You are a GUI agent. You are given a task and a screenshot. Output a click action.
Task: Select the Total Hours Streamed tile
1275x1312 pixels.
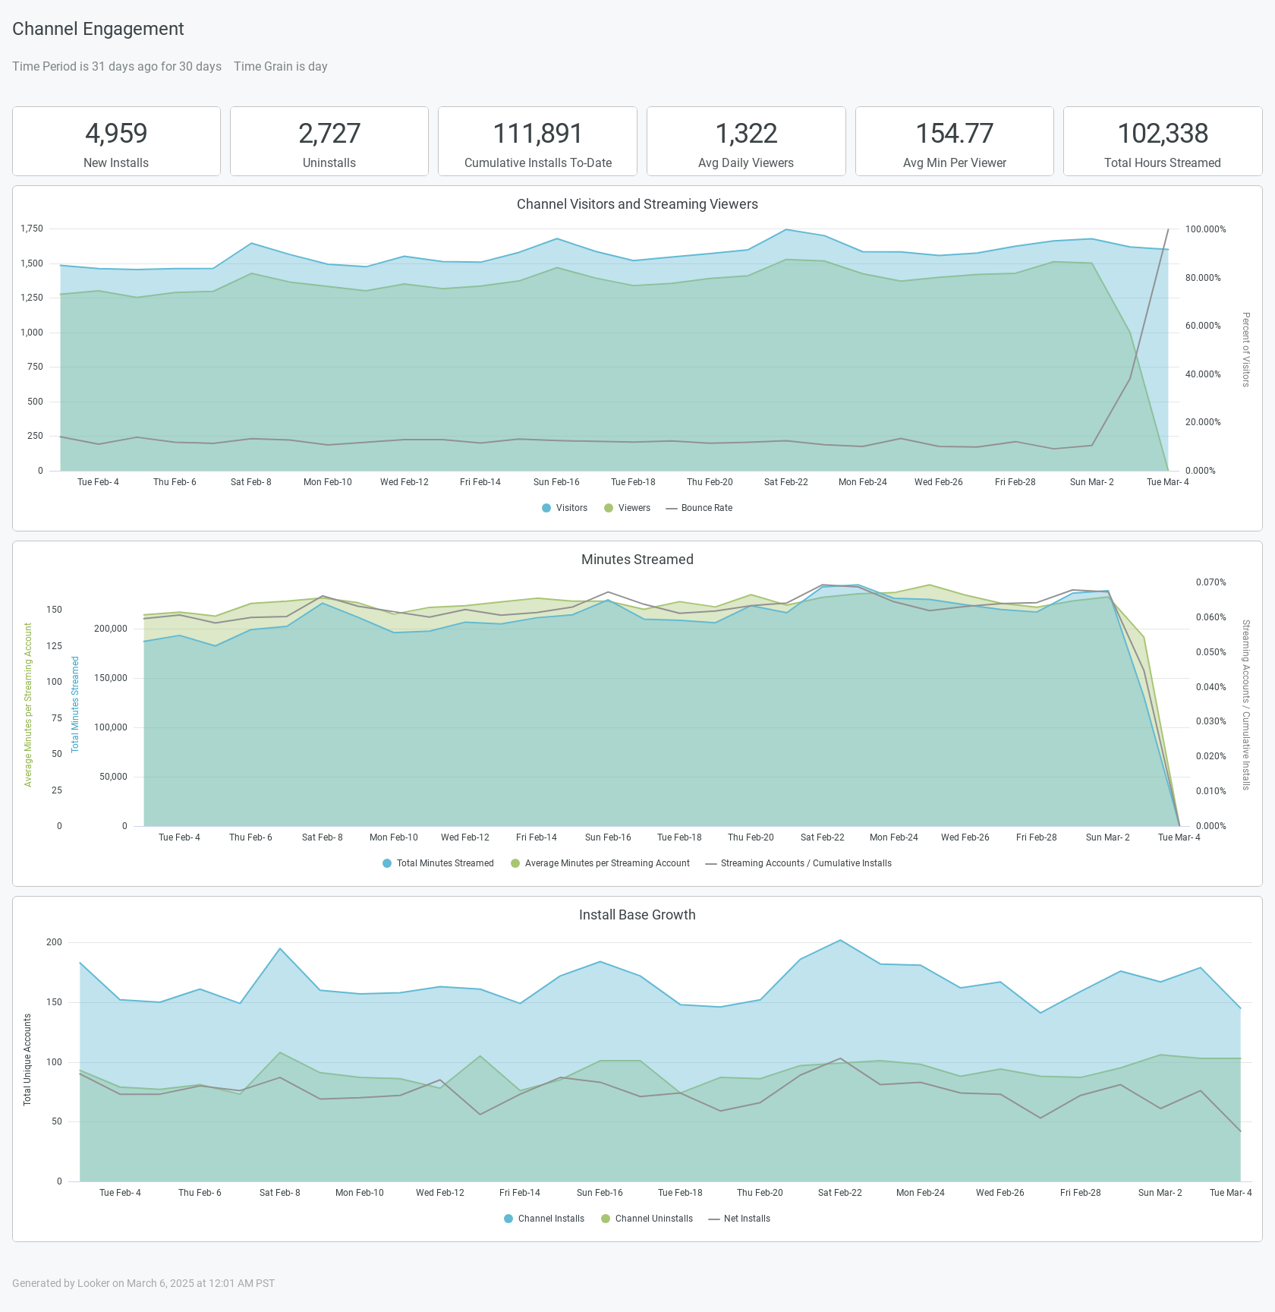tap(1163, 141)
